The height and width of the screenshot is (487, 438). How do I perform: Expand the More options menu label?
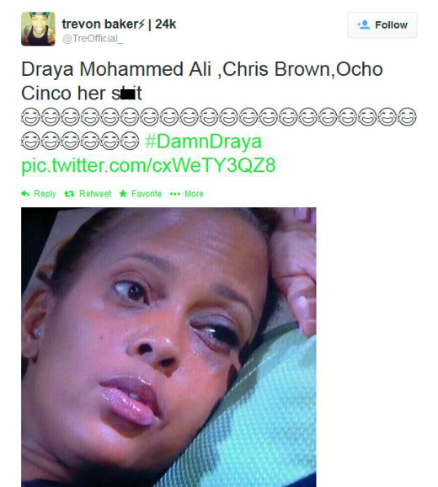[194, 194]
